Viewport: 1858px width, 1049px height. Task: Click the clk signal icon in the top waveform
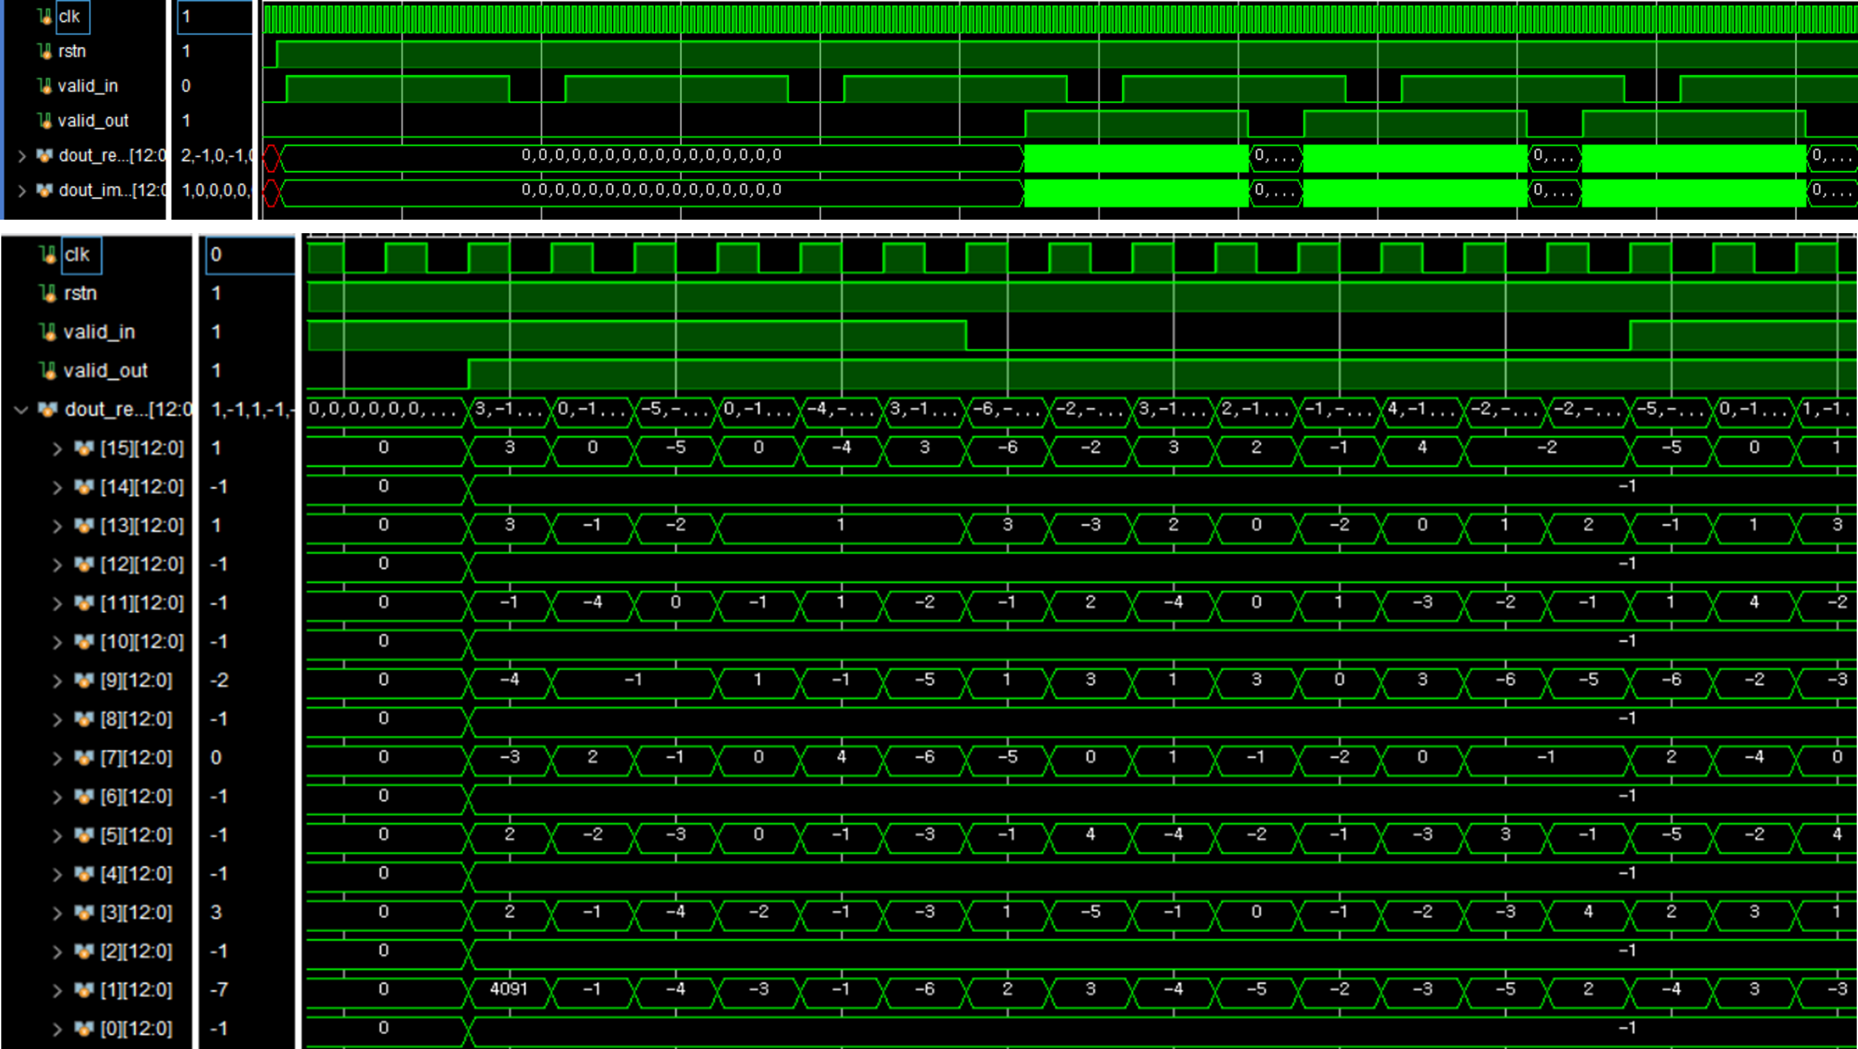tap(45, 17)
